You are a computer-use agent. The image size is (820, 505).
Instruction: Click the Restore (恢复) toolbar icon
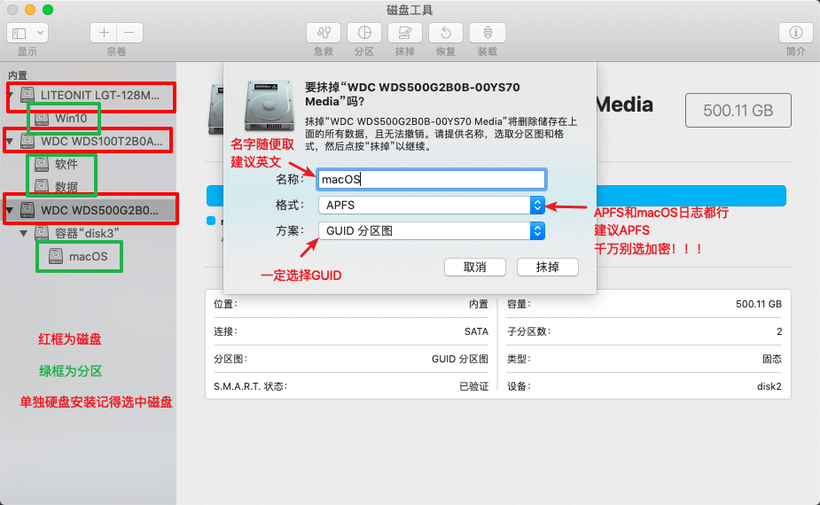[446, 33]
